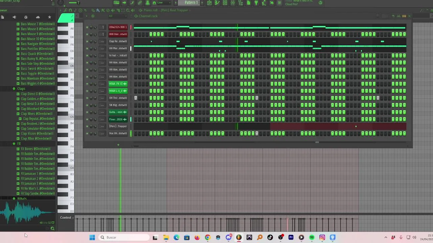Open the Playlist view from the toolbar
Viewport: 433px width, 243px height.
pos(209,3)
